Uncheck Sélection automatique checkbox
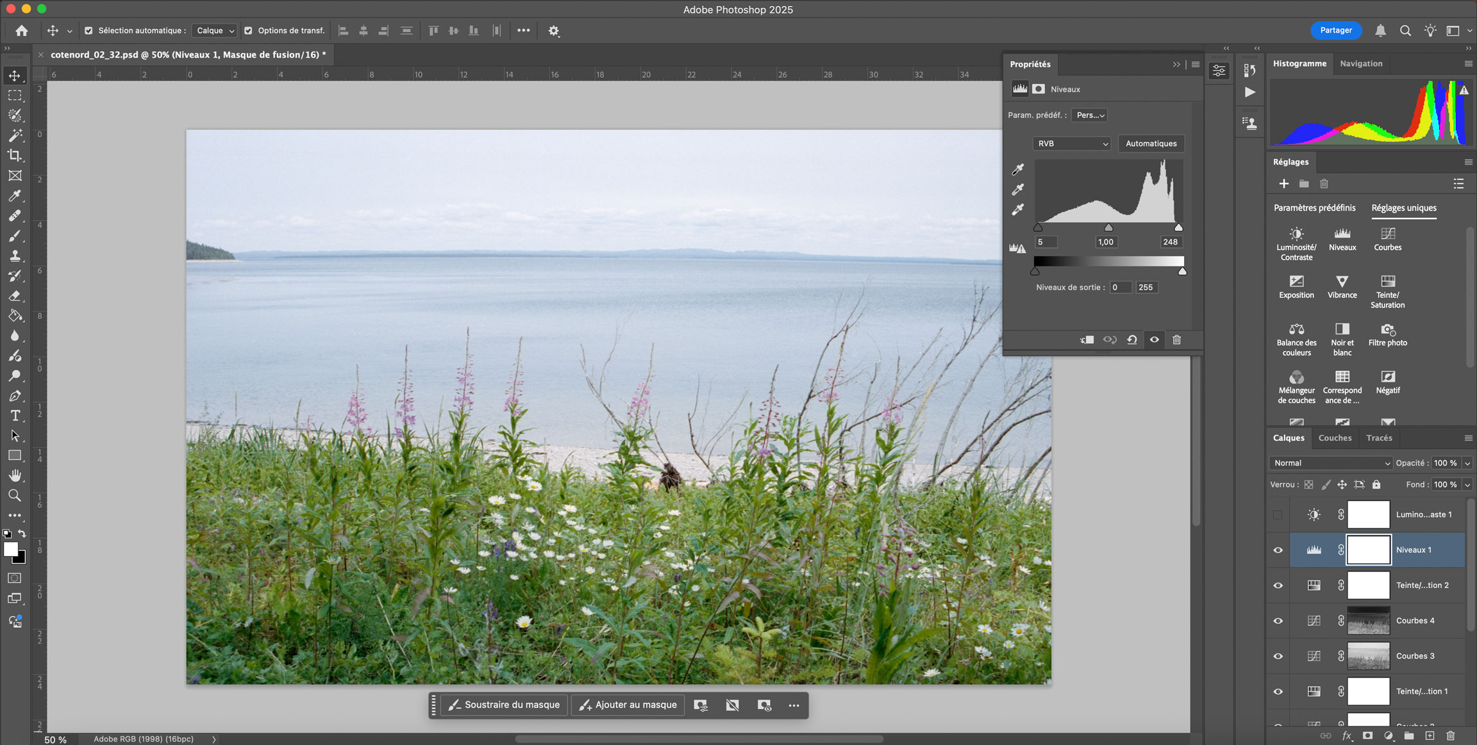This screenshot has width=1477, height=745. coord(88,31)
